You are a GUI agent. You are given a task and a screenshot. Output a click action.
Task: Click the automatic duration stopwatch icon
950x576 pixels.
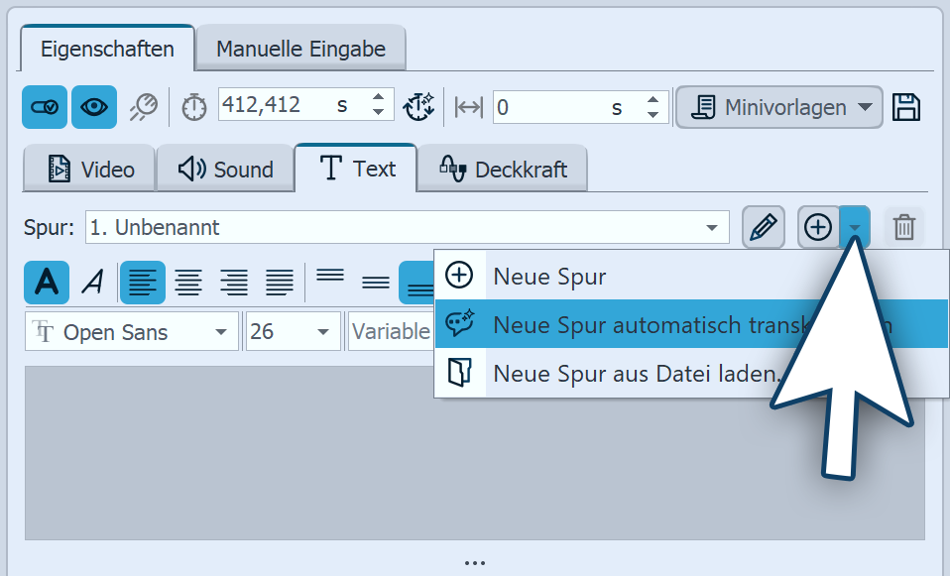point(419,107)
